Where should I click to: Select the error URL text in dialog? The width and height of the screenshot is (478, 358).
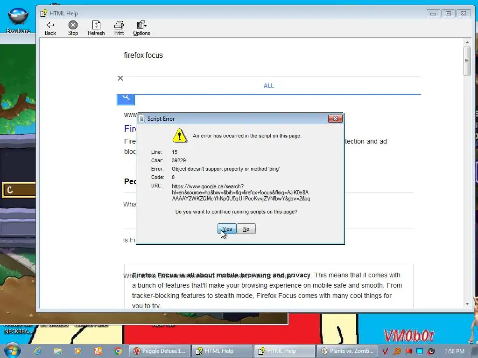pos(241,193)
